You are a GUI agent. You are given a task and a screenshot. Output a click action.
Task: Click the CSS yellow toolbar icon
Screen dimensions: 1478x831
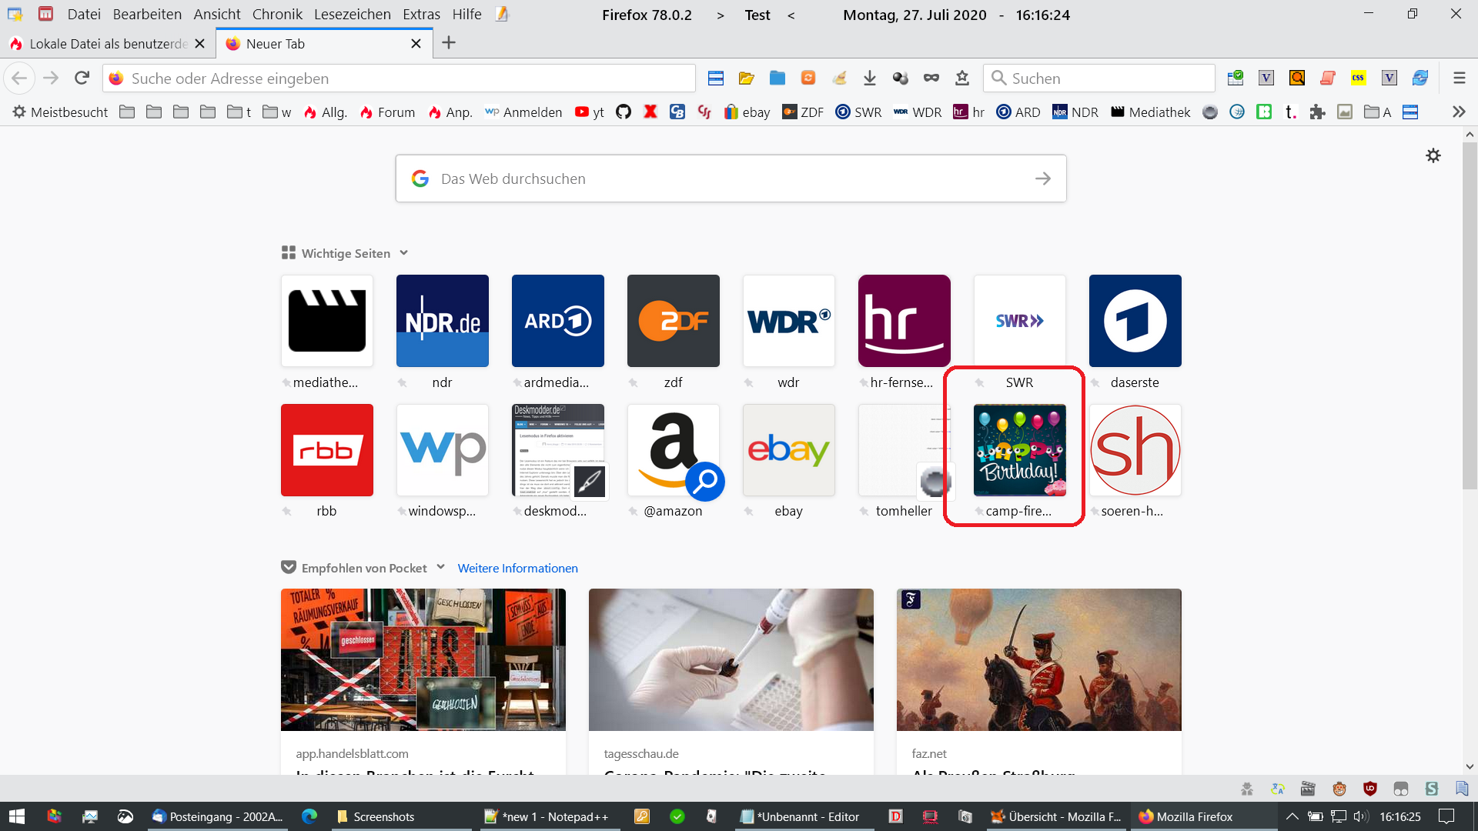pos(1358,78)
